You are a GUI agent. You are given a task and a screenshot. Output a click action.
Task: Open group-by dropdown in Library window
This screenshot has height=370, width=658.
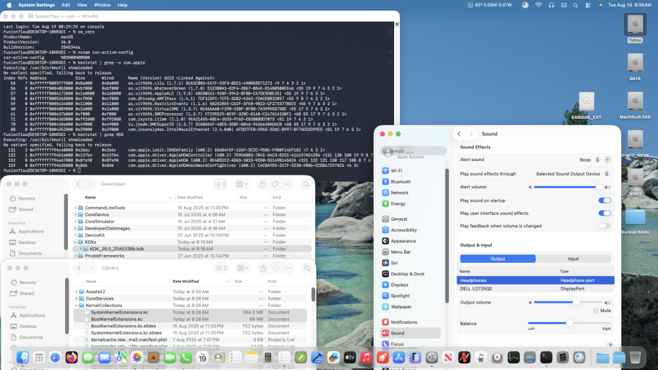pyautogui.click(x=242, y=268)
